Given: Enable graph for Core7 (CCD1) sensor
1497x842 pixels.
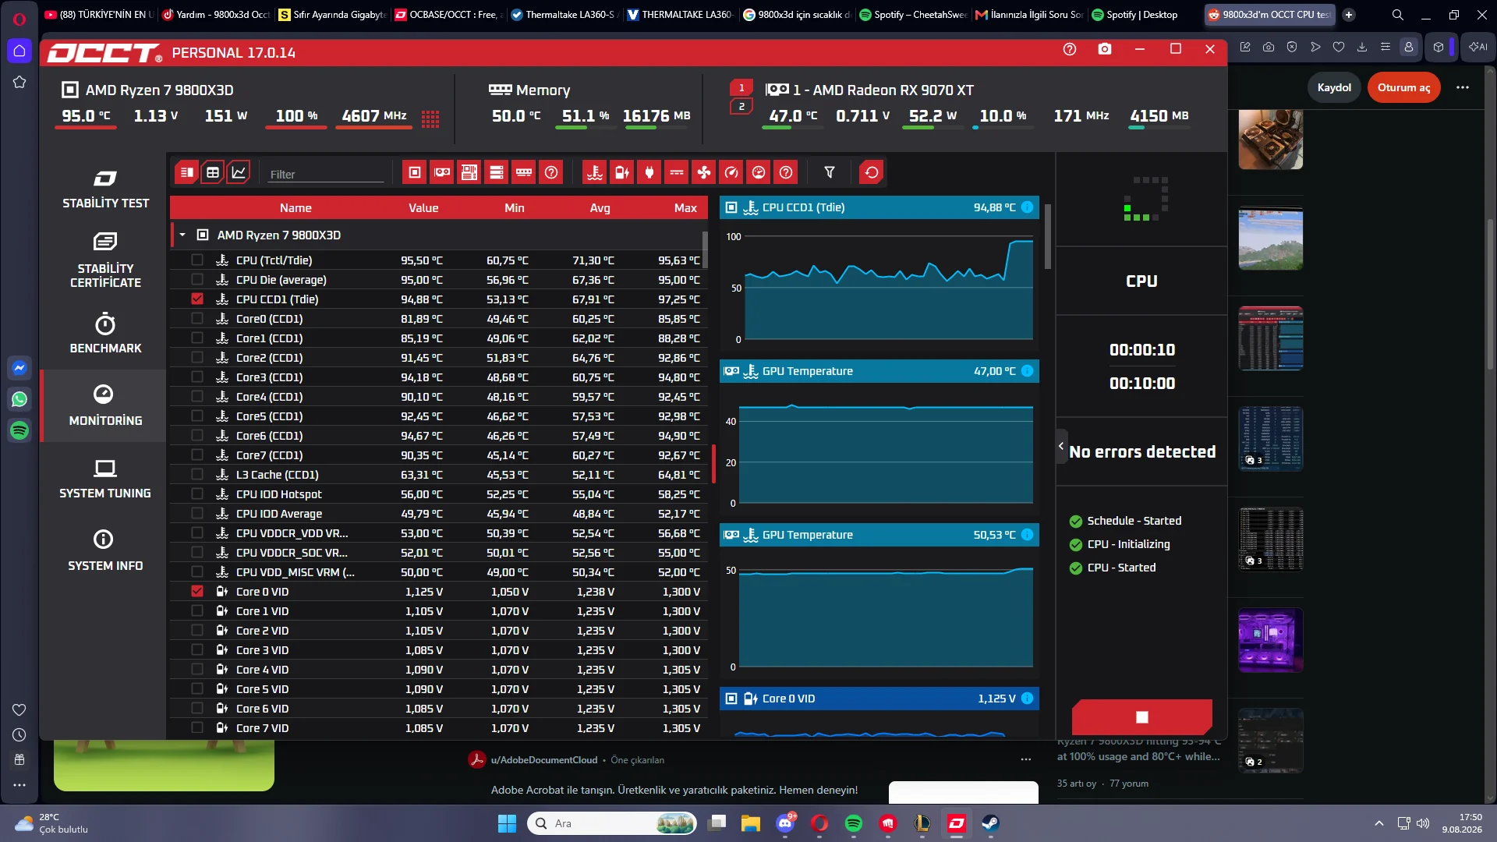Looking at the screenshot, I should [197, 455].
